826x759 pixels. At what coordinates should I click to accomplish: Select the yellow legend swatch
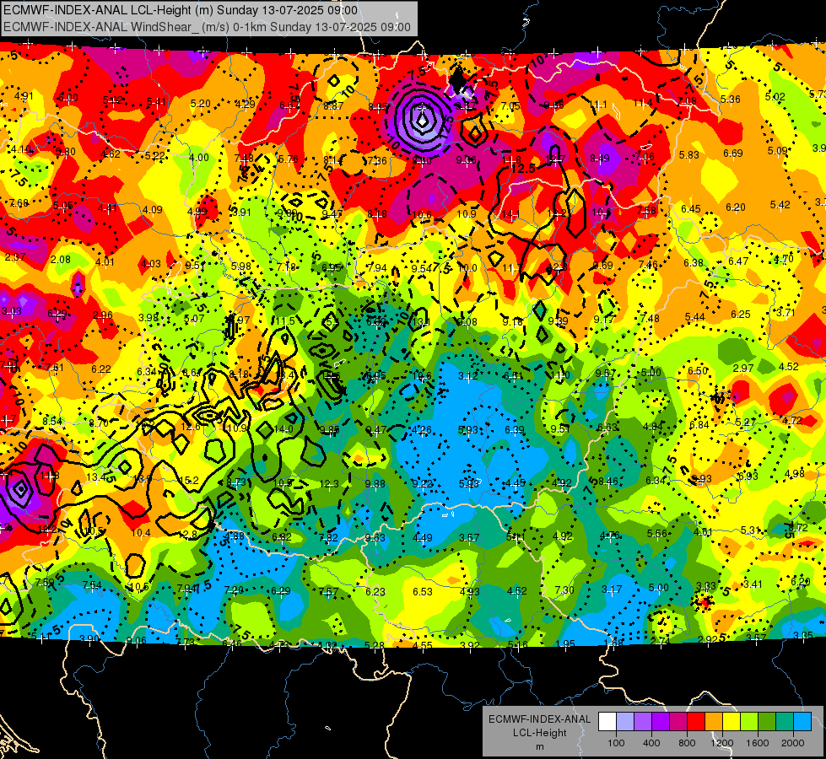tap(732, 722)
